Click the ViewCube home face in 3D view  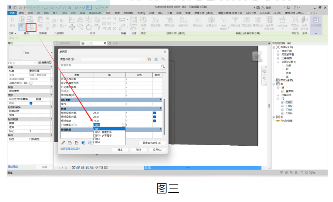coord(257,56)
